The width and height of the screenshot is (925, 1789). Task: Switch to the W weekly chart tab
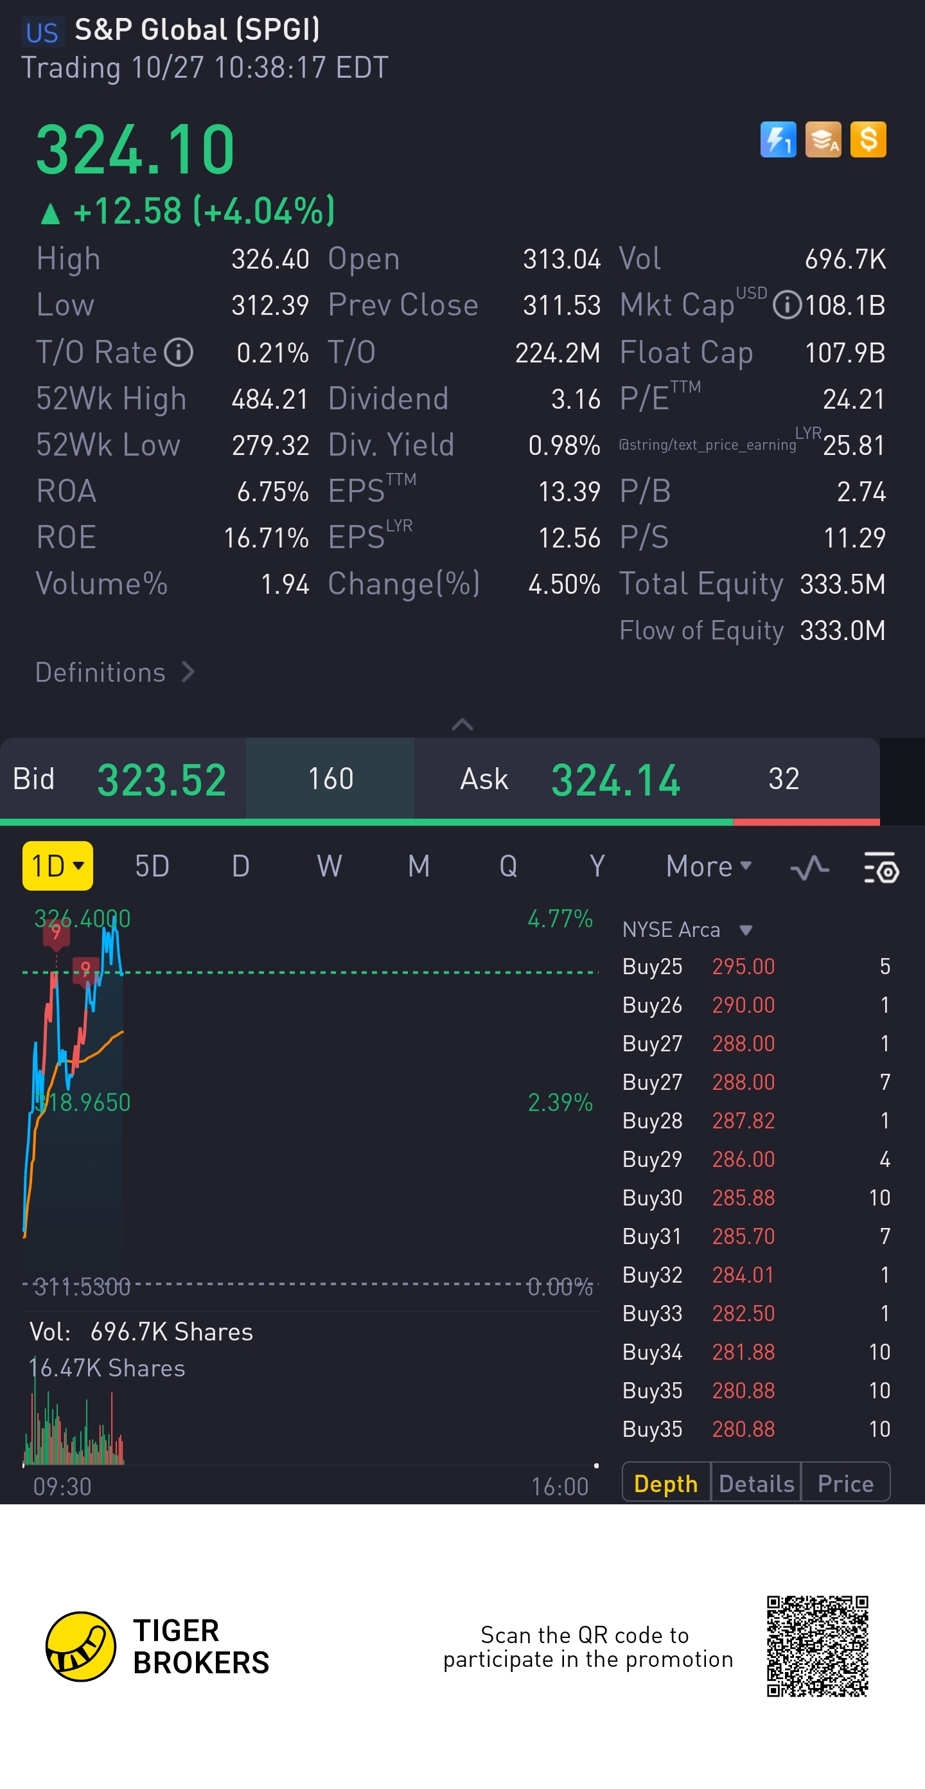click(x=329, y=866)
